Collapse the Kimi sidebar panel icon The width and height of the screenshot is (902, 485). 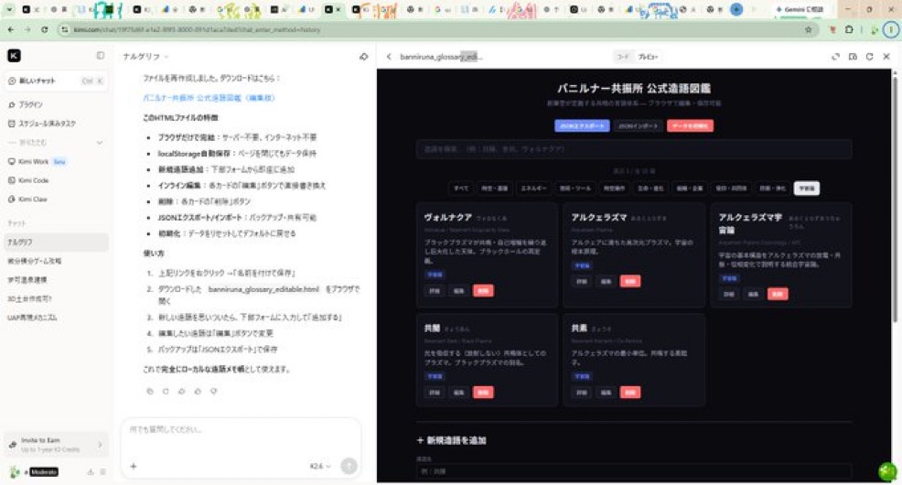click(x=101, y=56)
